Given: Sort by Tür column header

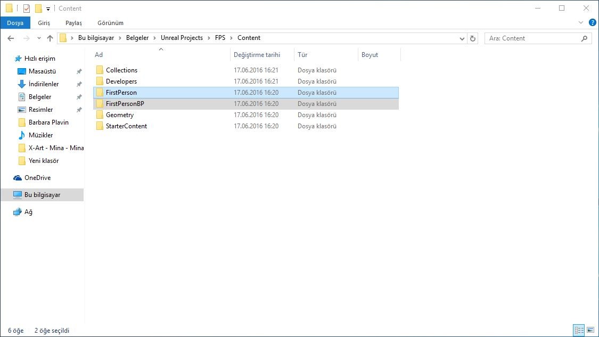Looking at the screenshot, I should 302,55.
